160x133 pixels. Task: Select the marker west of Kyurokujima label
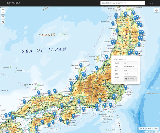(x=113, y=24)
